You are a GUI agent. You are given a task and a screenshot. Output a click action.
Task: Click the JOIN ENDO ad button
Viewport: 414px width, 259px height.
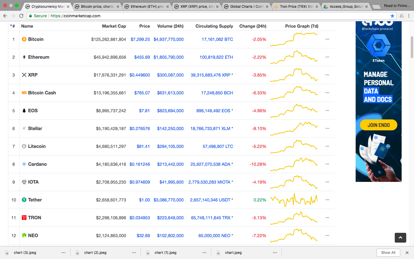[x=379, y=125]
